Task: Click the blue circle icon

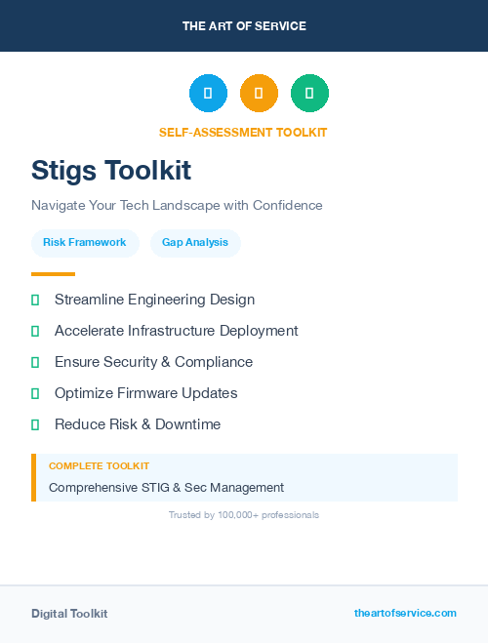Action: point(208,93)
